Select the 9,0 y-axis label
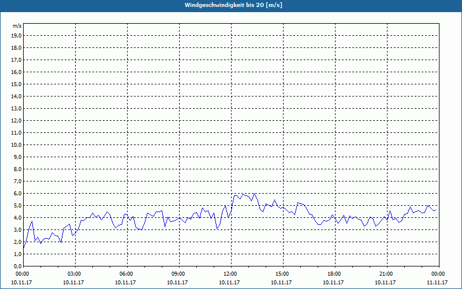462x289 pixels. click(x=18, y=157)
